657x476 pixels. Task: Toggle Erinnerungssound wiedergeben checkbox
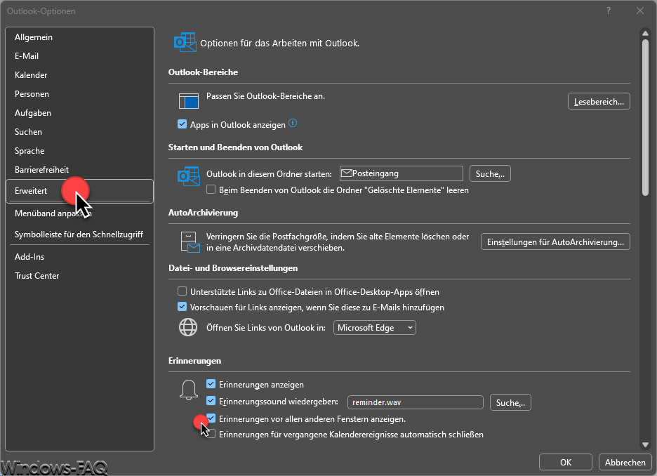[211, 401]
